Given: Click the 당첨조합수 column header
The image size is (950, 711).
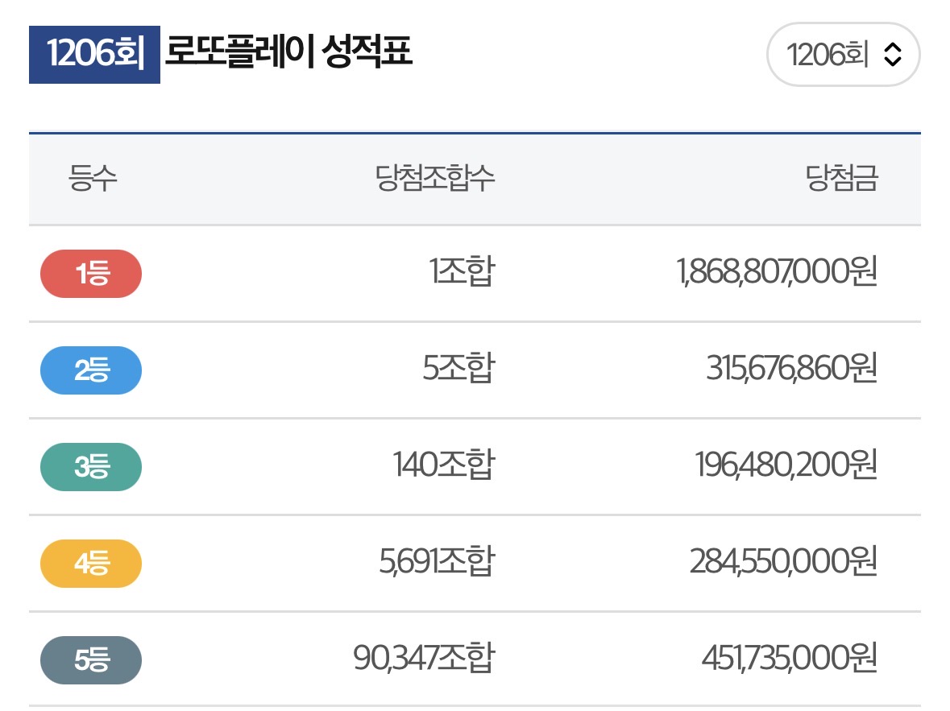Looking at the screenshot, I should tap(435, 179).
